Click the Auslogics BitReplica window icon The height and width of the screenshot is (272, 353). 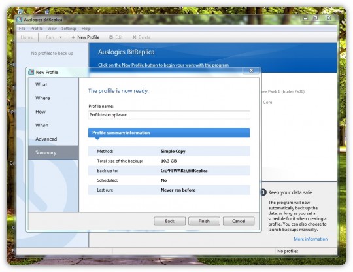pyautogui.click(x=20, y=20)
